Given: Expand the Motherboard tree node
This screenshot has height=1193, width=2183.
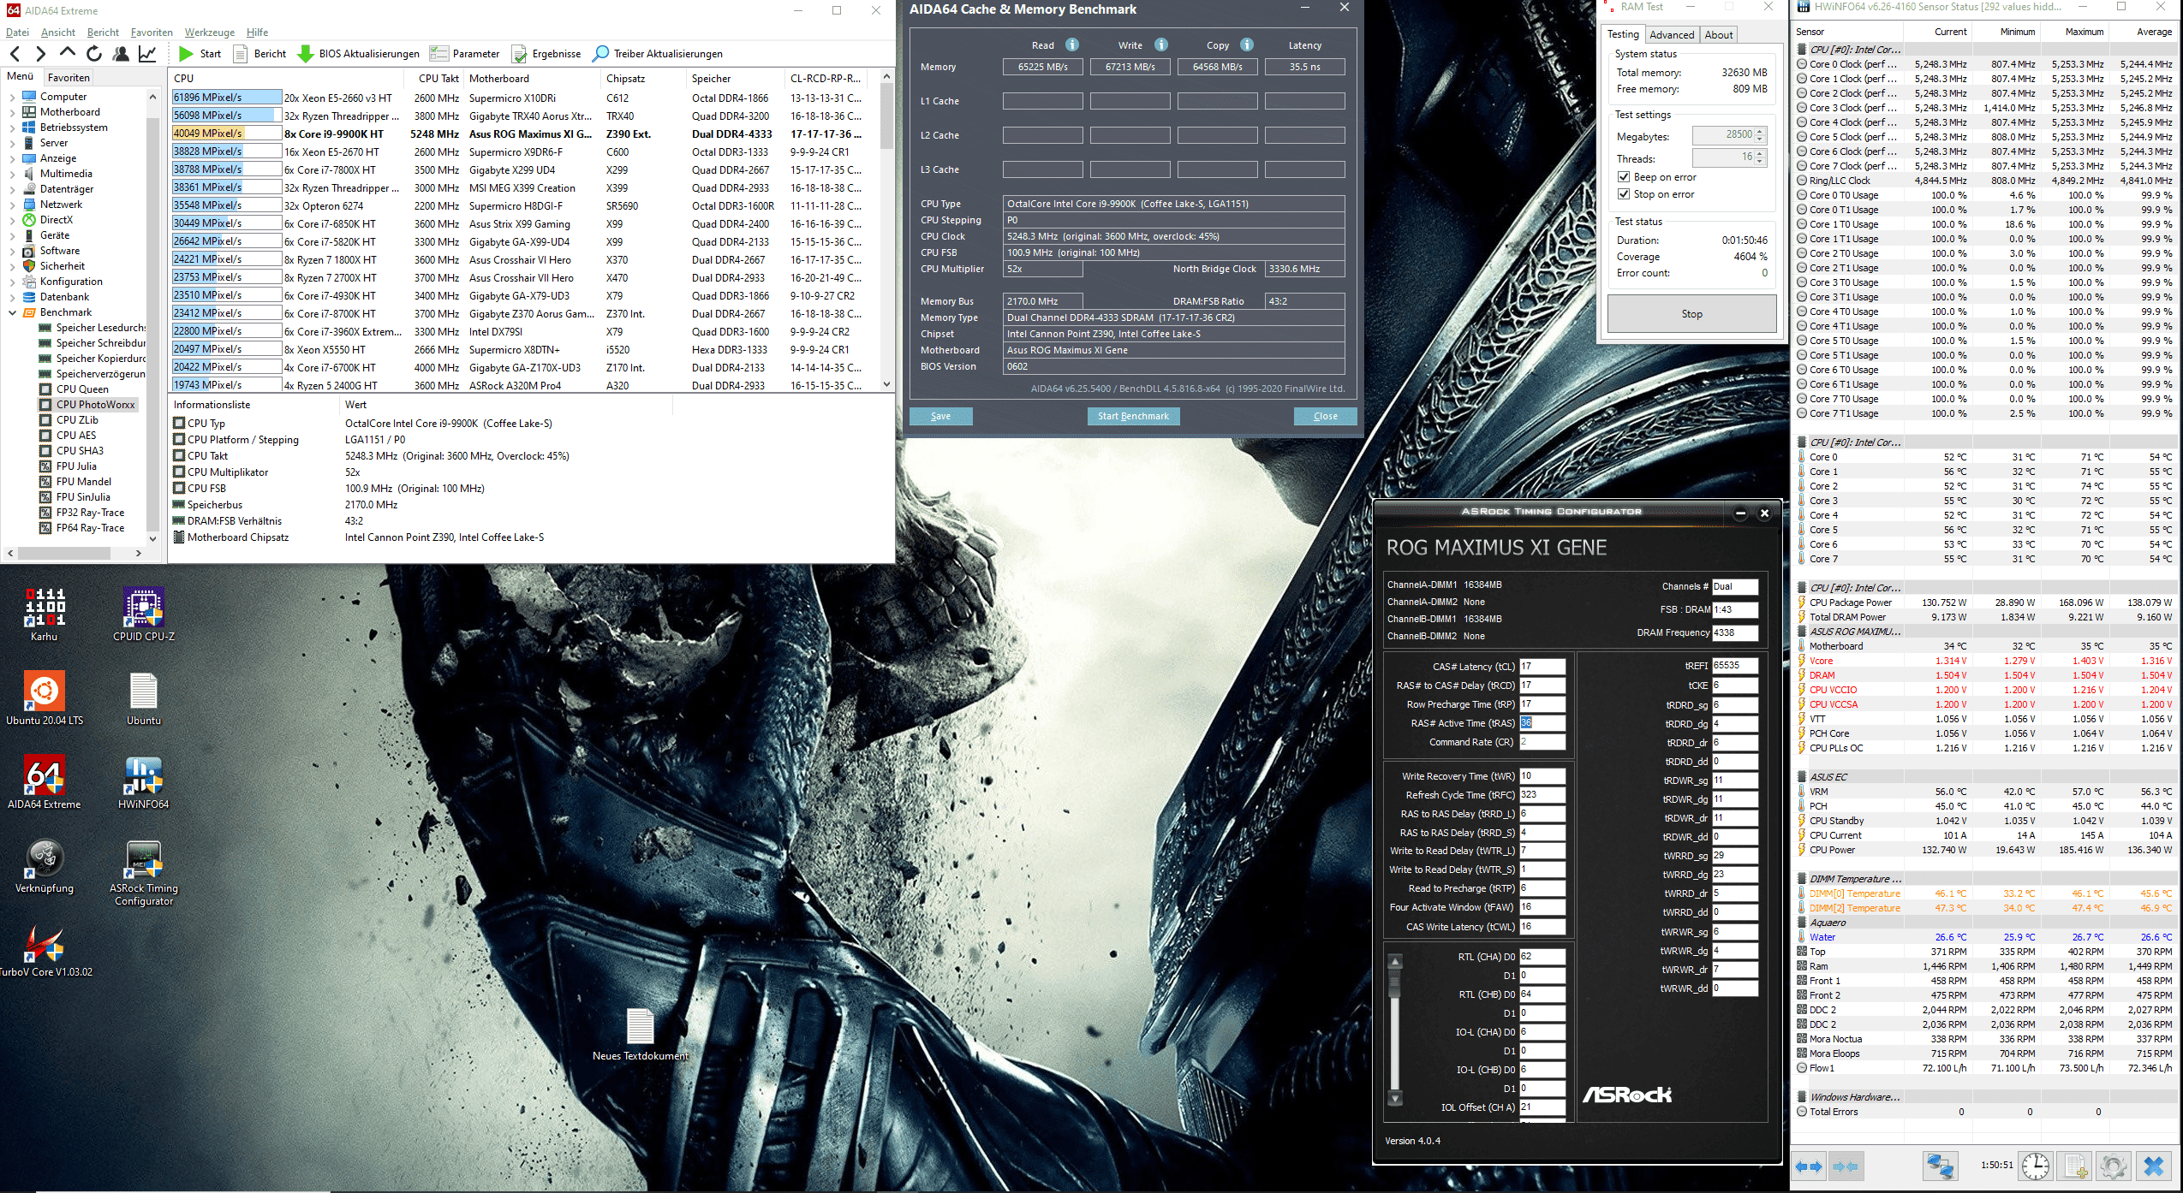Looking at the screenshot, I should [x=12, y=112].
